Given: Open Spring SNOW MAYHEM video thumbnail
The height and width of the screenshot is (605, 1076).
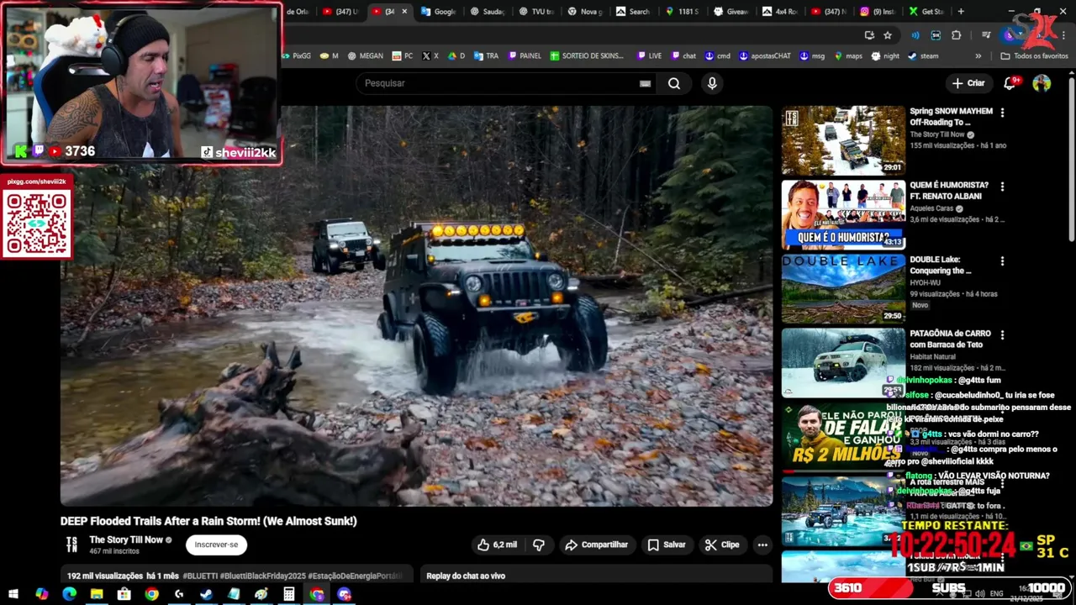Looking at the screenshot, I should tap(843, 140).
